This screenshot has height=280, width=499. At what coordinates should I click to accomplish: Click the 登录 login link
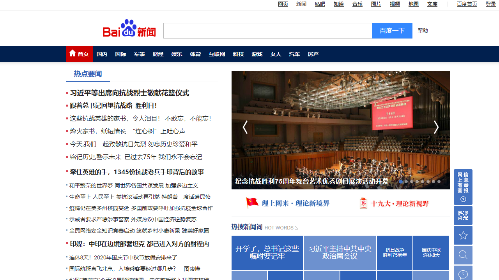[x=490, y=4]
